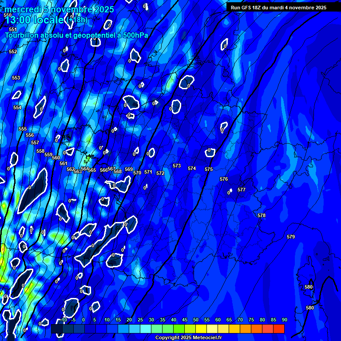Click the 578 contour label
This screenshot has height=341, width=341.
pos(262,216)
